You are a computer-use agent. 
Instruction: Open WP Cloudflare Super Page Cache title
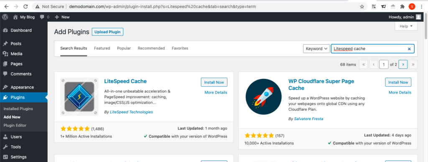coord(321,84)
